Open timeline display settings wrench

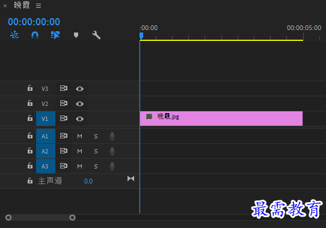(x=96, y=35)
